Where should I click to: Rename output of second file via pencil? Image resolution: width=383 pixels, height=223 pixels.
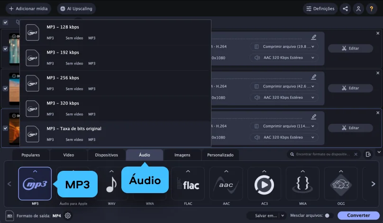pos(314,77)
